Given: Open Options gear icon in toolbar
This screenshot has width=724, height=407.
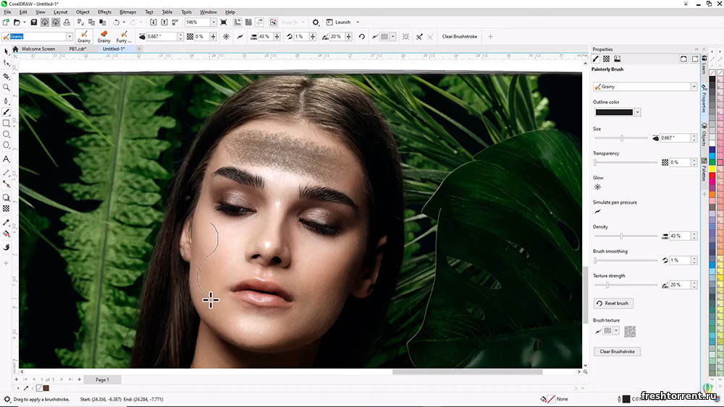Looking at the screenshot, I should [316, 22].
